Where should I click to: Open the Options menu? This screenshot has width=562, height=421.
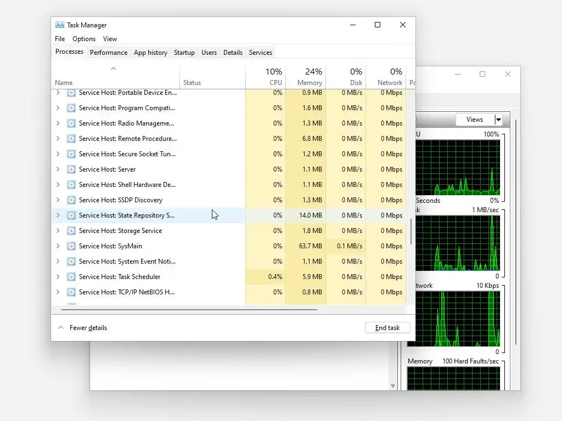(x=84, y=39)
